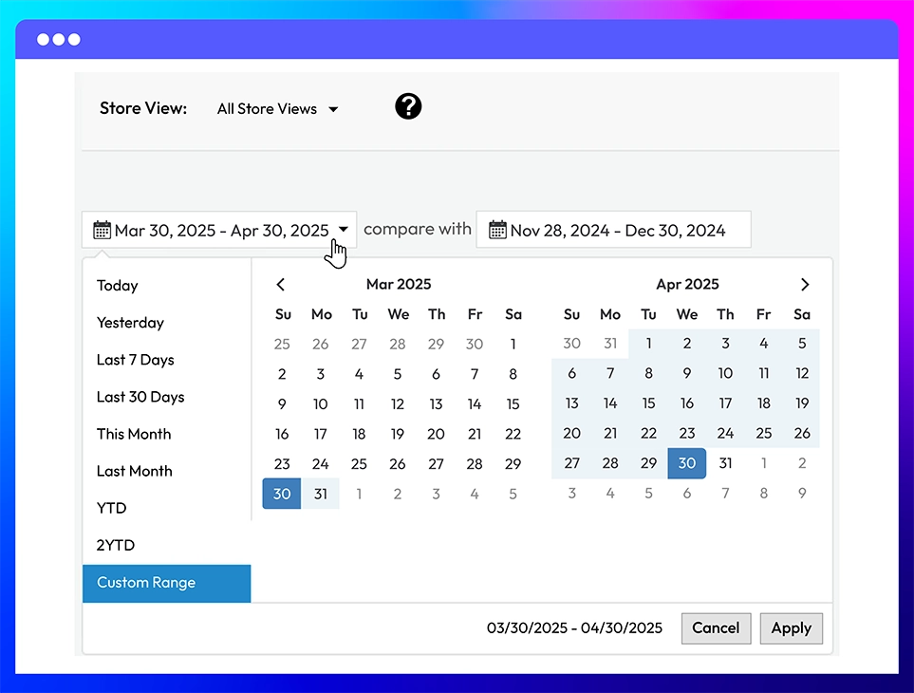The image size is (914, 693).
Task: Select April 30 highlighted end date
Action: point(686,463)
